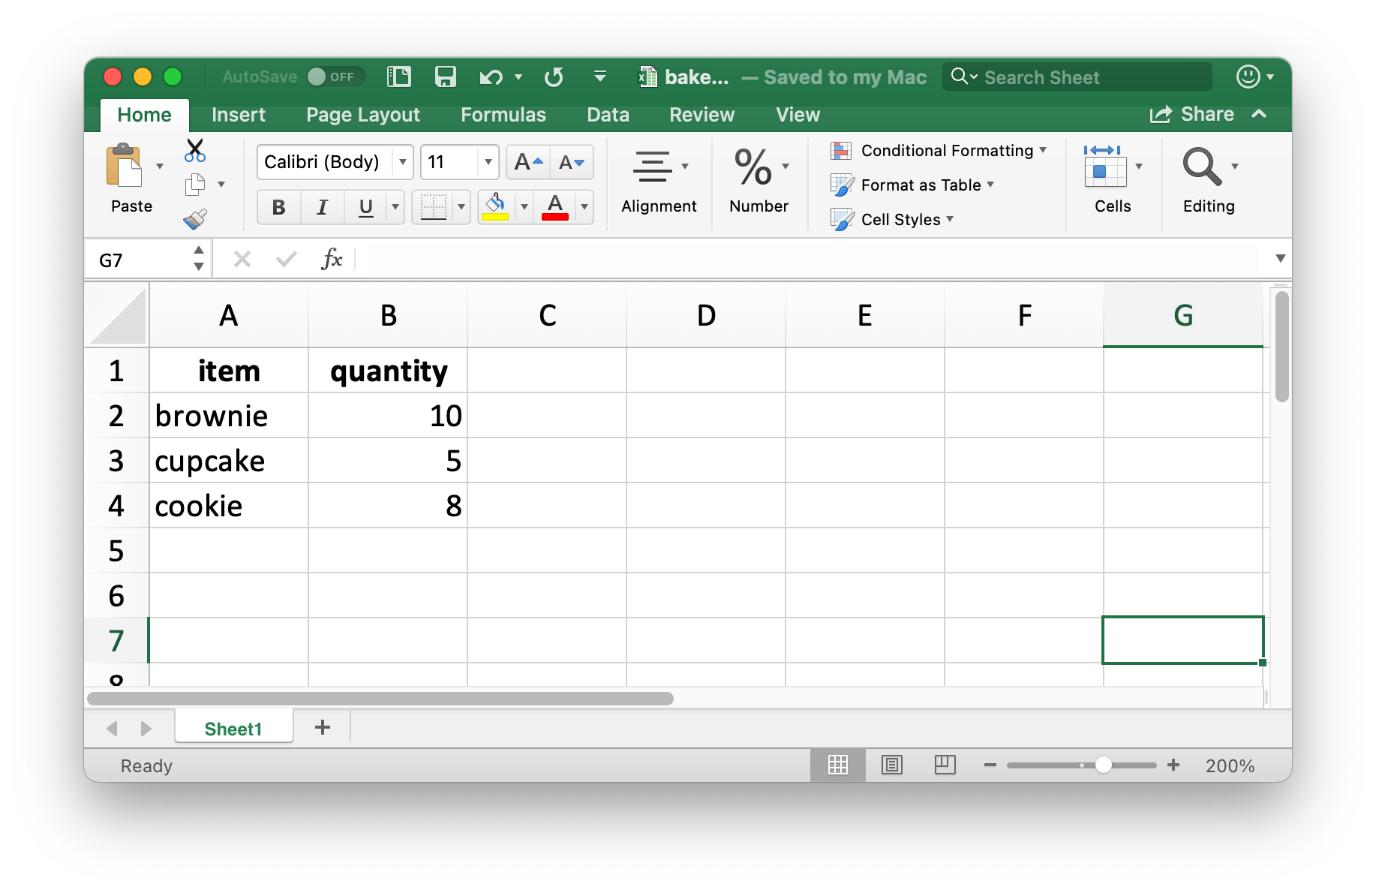This screenshot has width=1376, height=893.
Task: Adjust the zoom slider
Action: (x=1103, y=765)
